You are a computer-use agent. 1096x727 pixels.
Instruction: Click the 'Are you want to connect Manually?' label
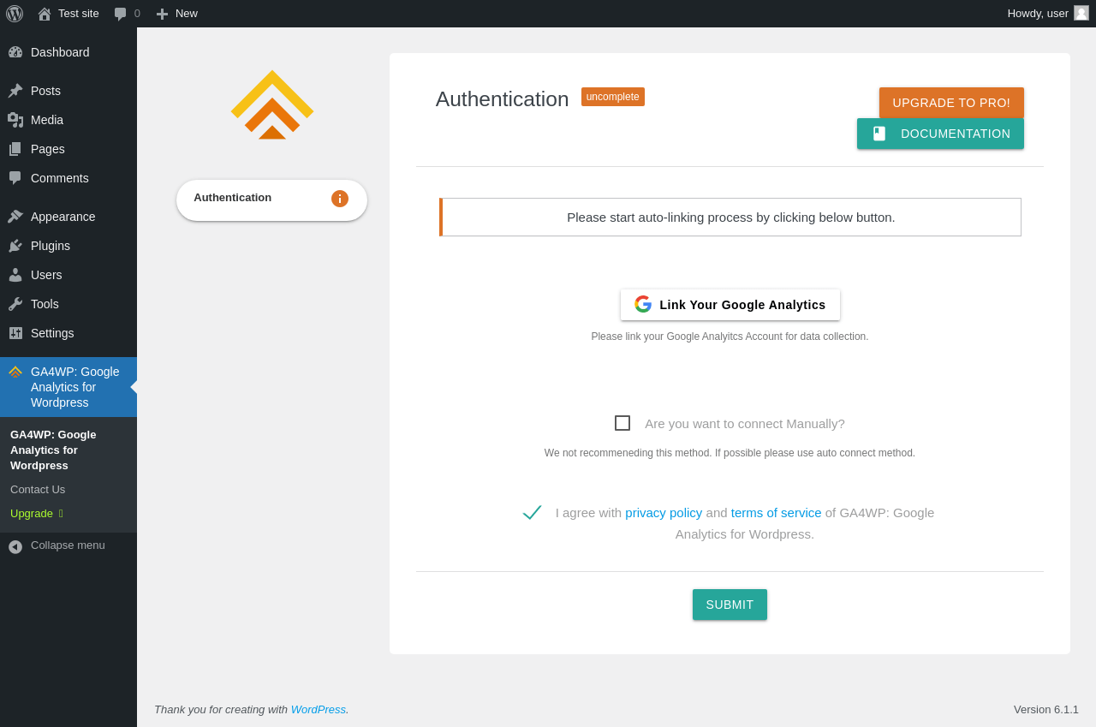[x=745, y=424]
